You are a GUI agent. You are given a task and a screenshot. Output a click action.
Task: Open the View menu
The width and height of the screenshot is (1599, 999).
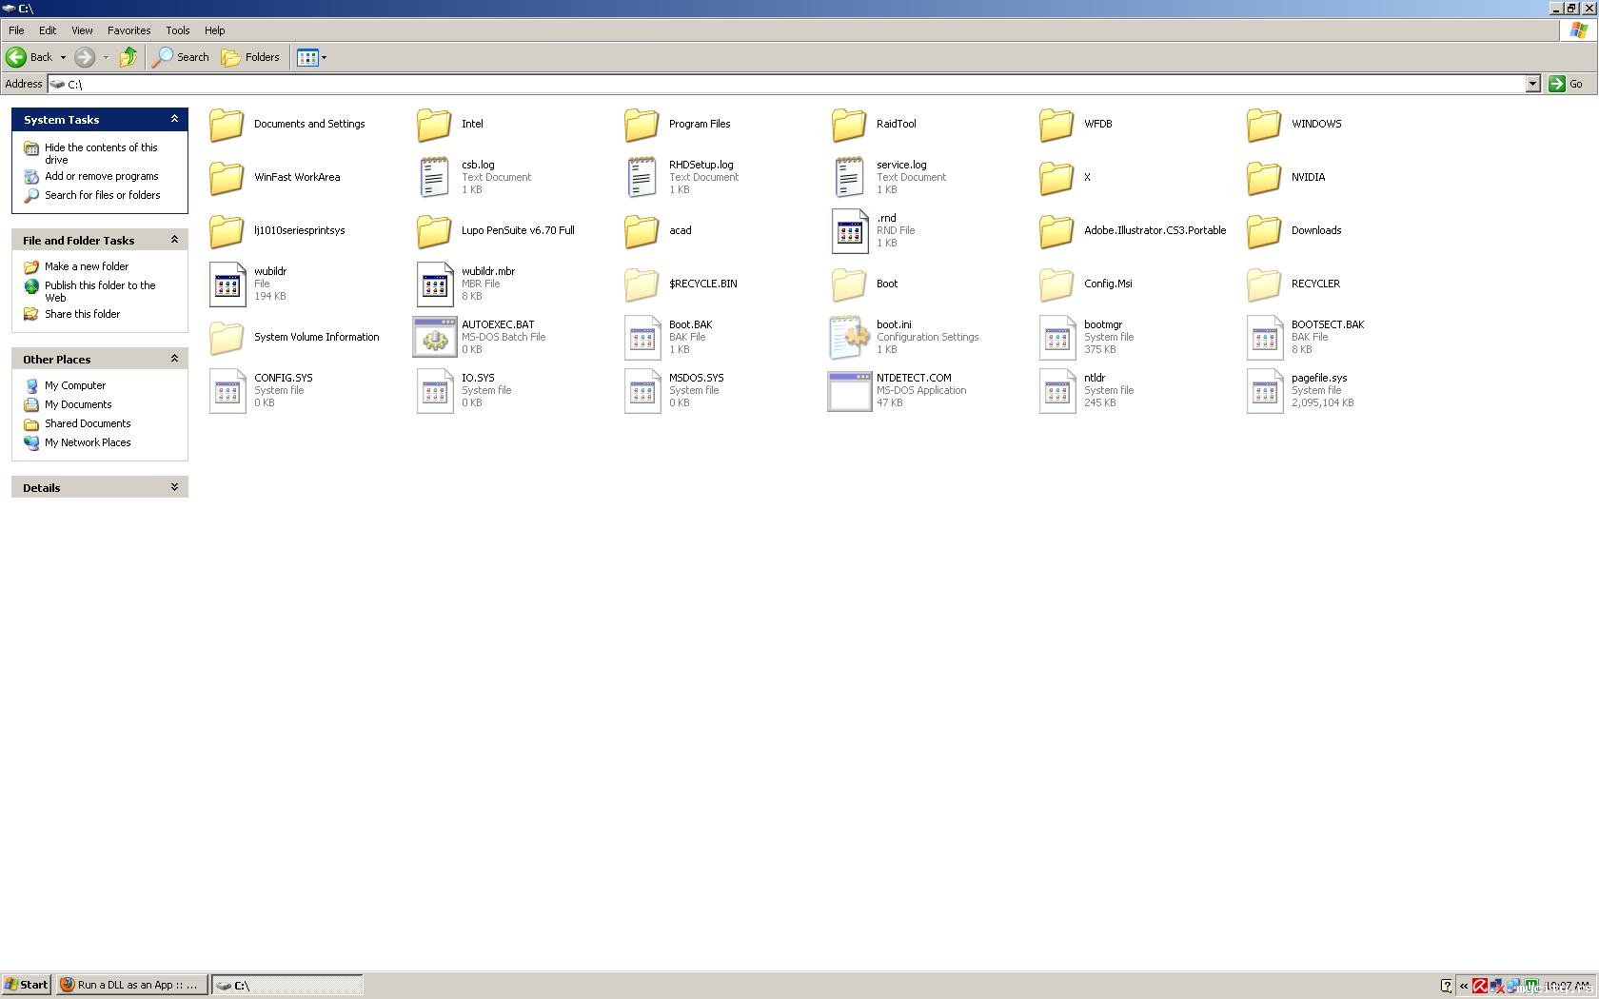(82, 30)
